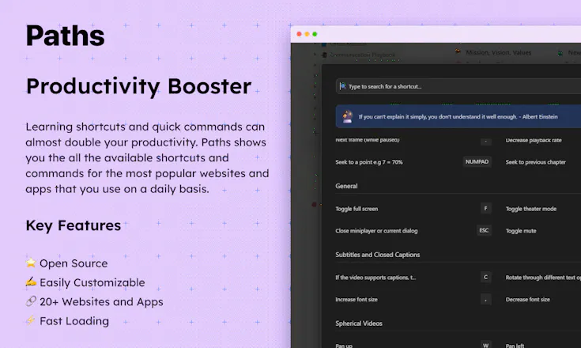Screen dimensions: 581x348
Task: Click Subtitles and Closed Captions heading
Action: [x=378, y=255]
